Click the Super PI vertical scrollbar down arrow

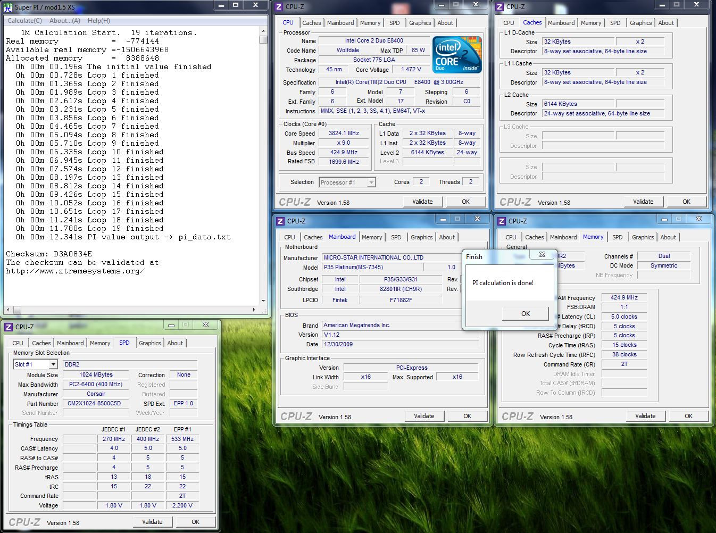(263, 301)
